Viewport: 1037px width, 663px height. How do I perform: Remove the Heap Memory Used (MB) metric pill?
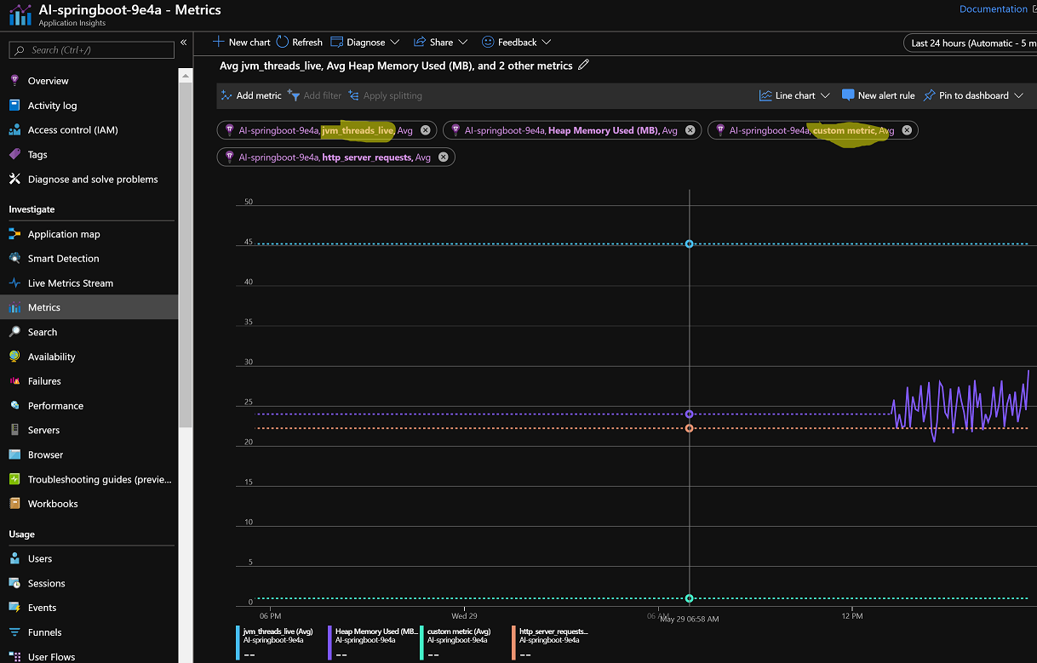click(x=690, y=130)
